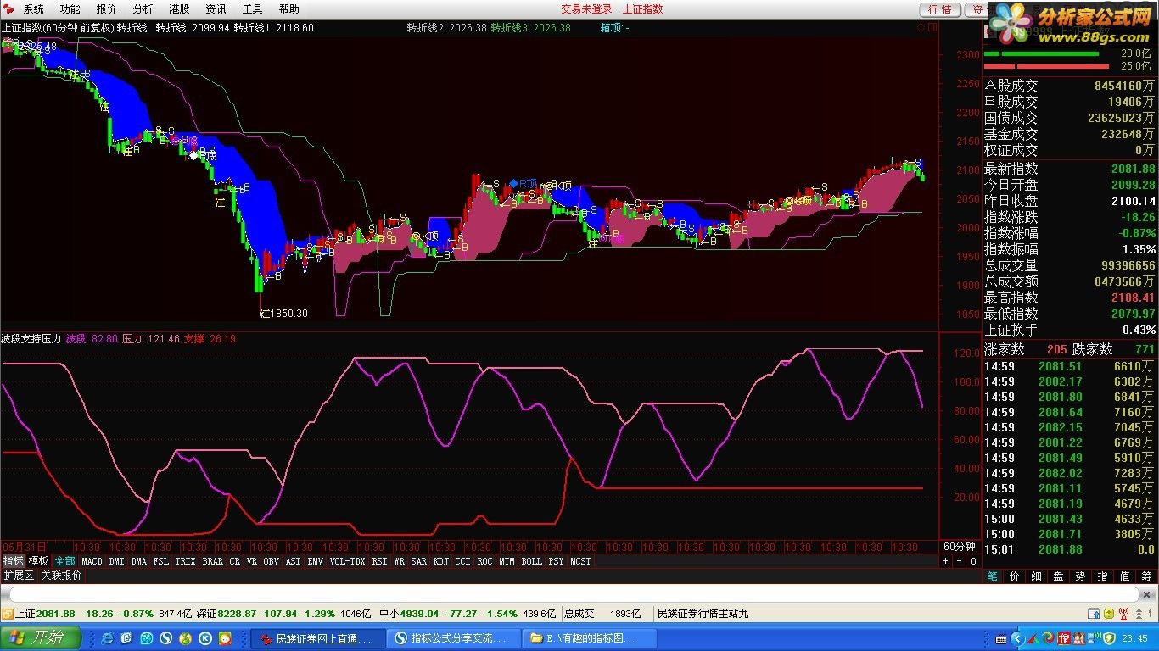The height and width of the screenshot is (651, 1159).
Task: Open the 港股 menu
Action: (x=179, y=9)
